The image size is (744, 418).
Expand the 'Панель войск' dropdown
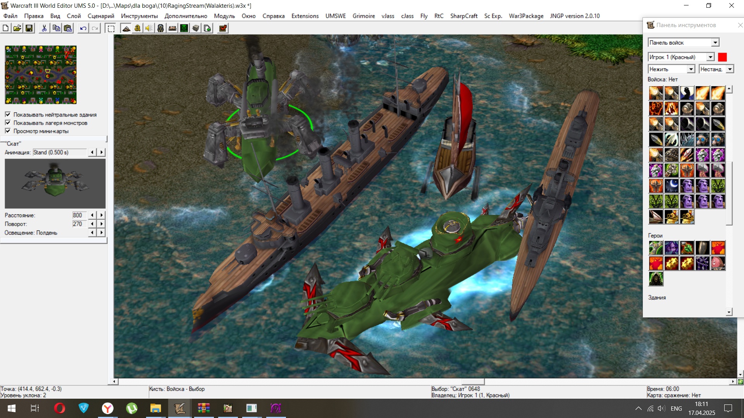715,43
